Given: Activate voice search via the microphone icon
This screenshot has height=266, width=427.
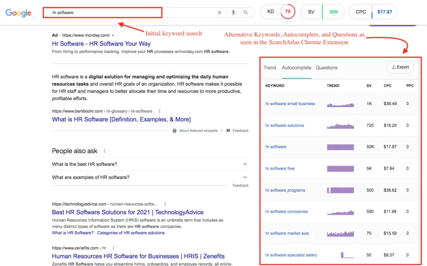Looking at the screenshot, I should 234,13.
